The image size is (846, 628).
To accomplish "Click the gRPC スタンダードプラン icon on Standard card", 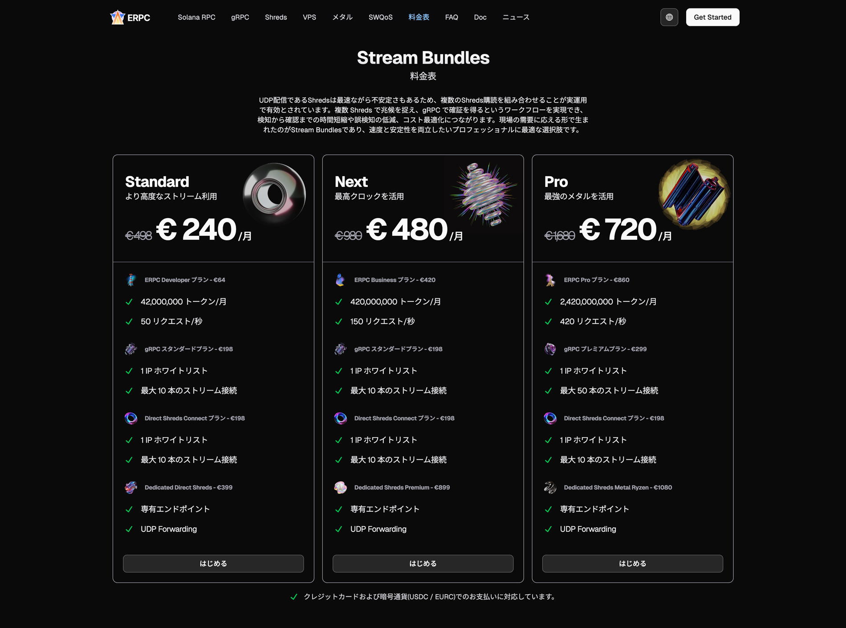I will click(130, 349).
